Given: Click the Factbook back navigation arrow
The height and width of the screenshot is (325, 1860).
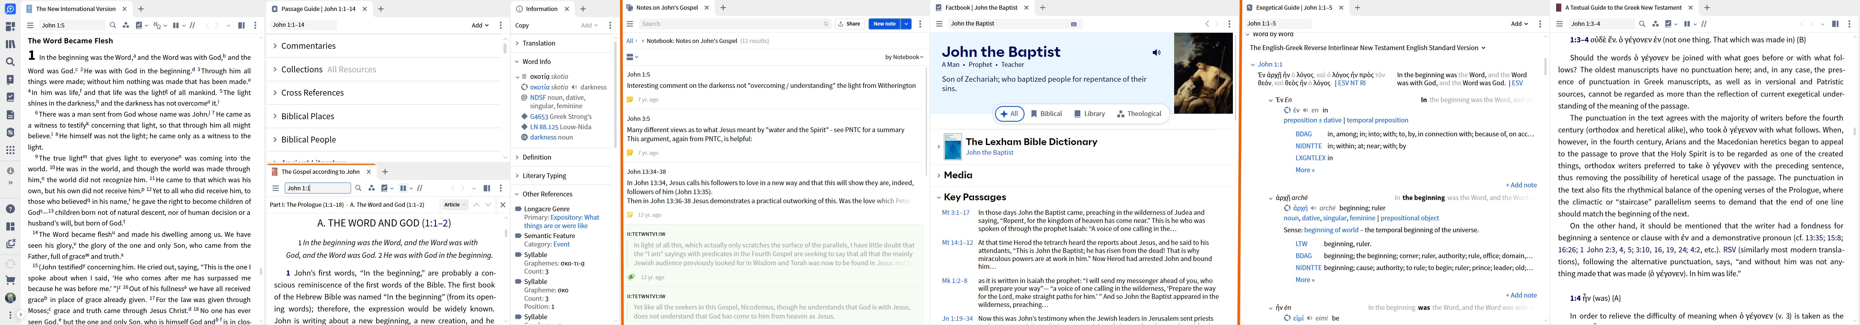Looking at the screenshot, I should (1207, 24).
